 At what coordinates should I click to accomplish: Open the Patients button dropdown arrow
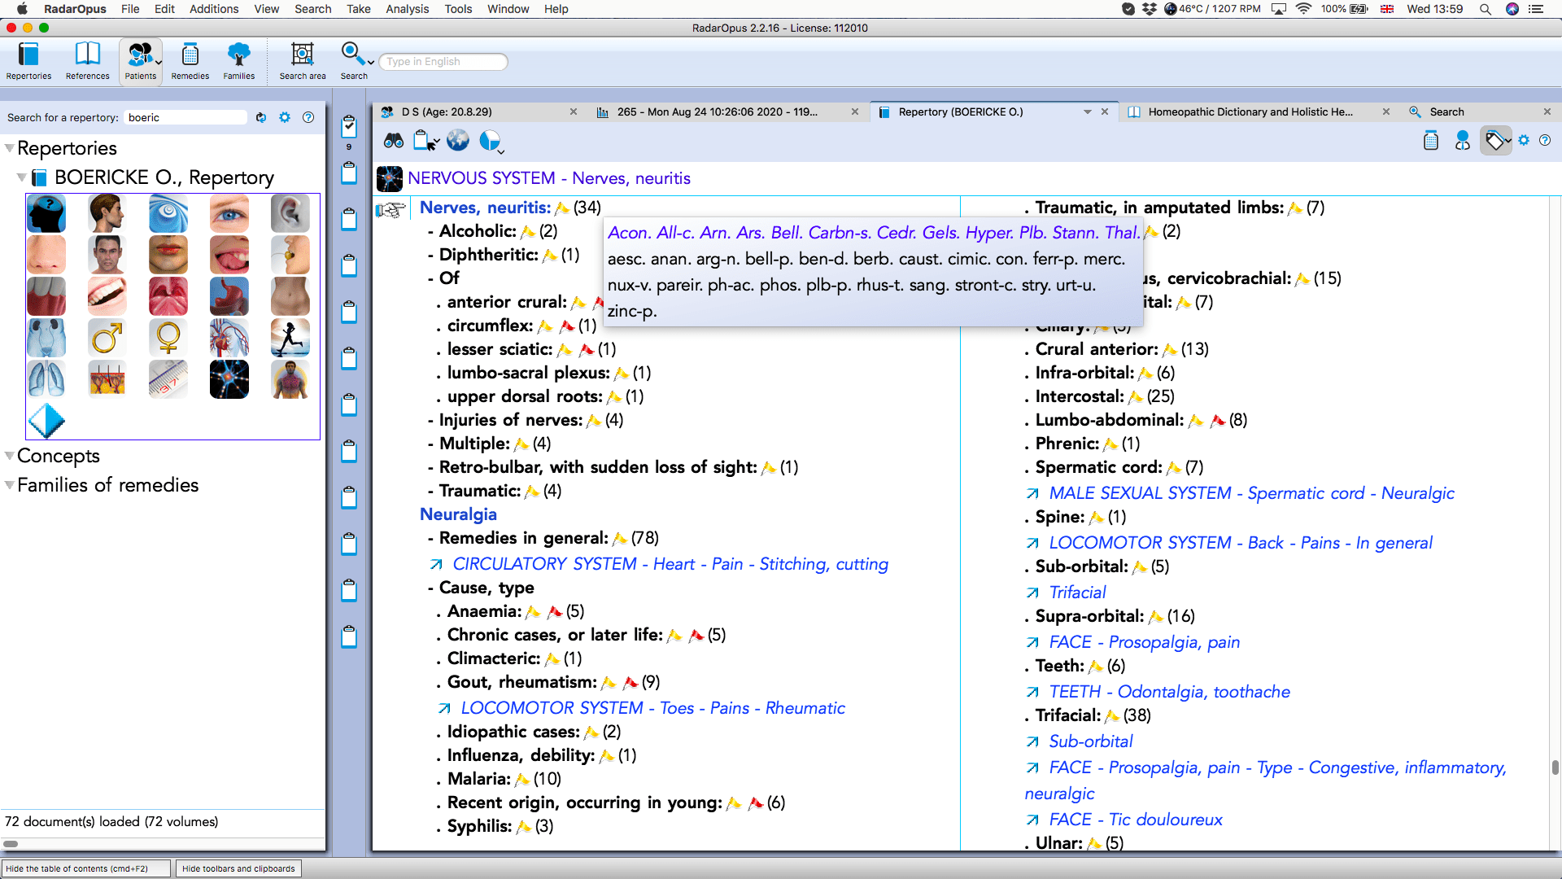point(158,62)
